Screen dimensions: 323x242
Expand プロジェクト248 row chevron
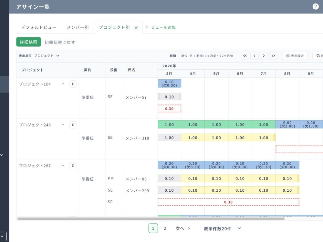[x=63, y=125]
